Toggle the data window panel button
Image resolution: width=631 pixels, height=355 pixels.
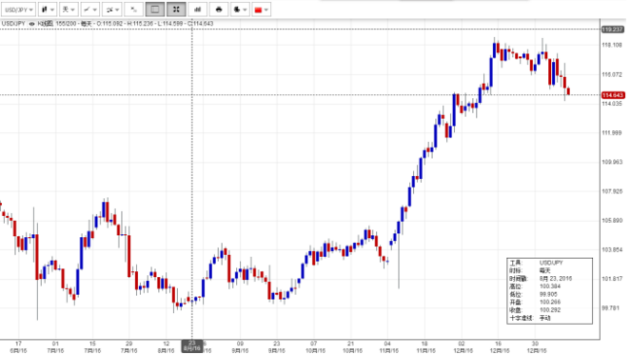(155, 10)
